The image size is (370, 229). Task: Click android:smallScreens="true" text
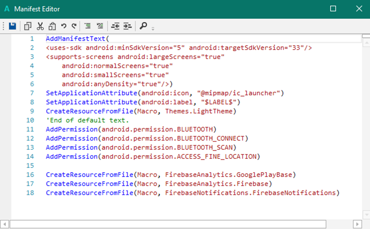(115, 75)
